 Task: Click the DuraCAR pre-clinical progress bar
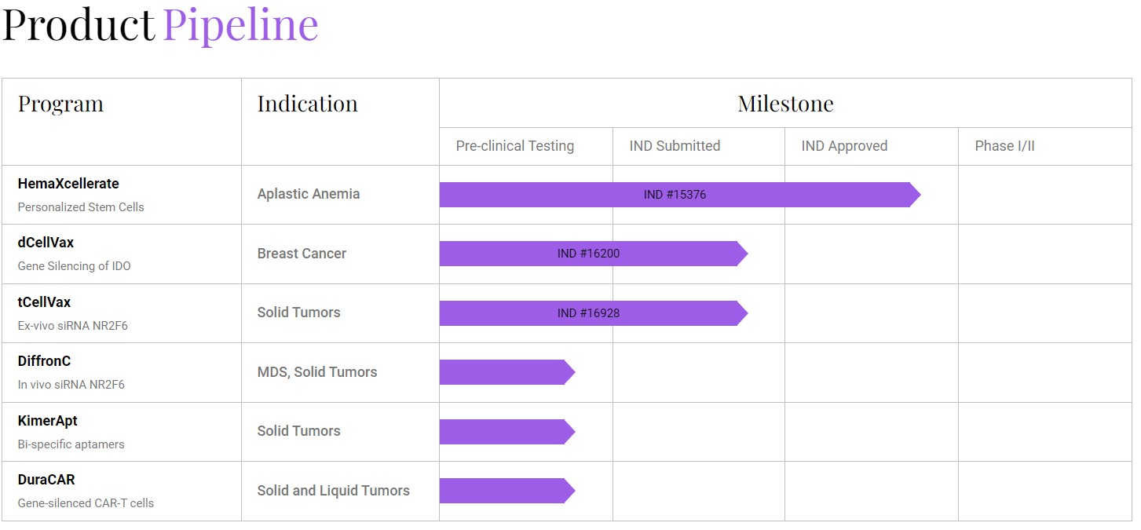coord(507,491)
